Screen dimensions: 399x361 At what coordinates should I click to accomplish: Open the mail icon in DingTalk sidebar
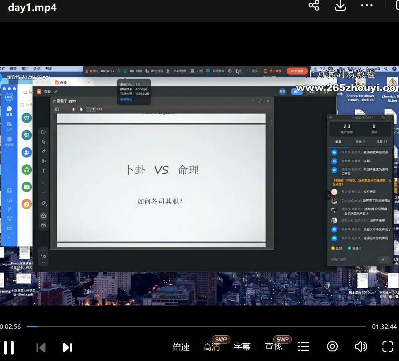pyautogui.click(x=9, y=228)
